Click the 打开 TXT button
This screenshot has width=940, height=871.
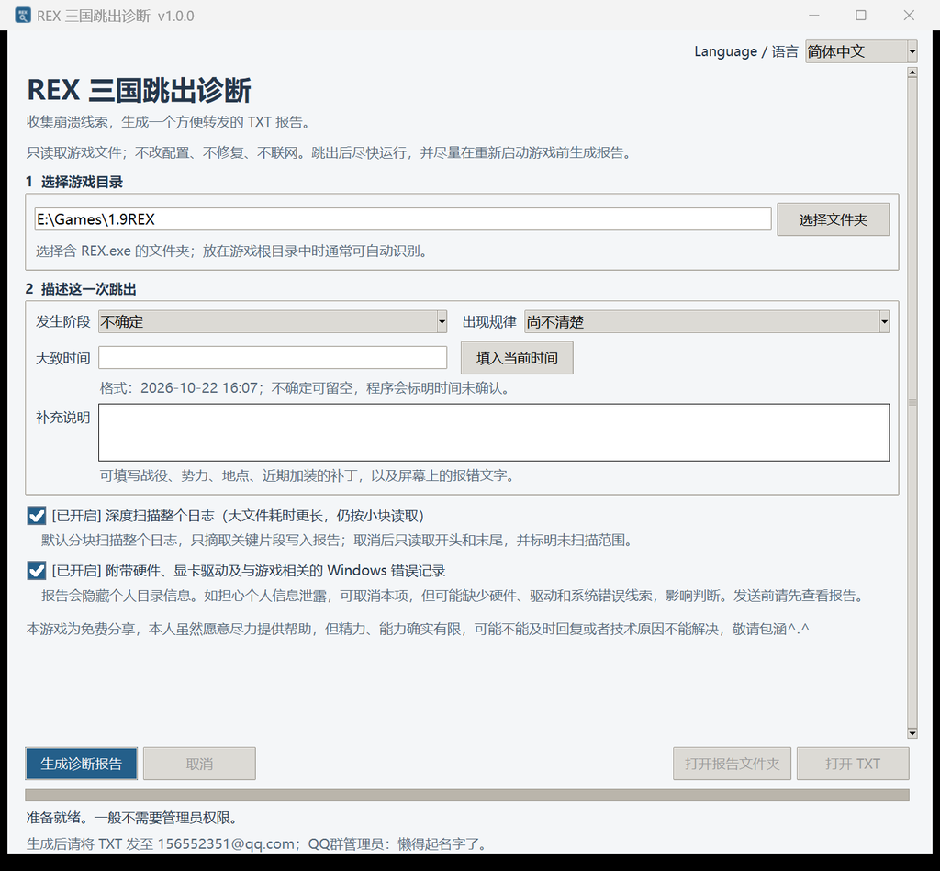click(x=853, y=764)
